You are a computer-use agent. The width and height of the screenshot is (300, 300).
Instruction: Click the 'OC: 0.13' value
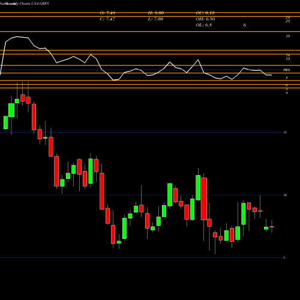205,13
